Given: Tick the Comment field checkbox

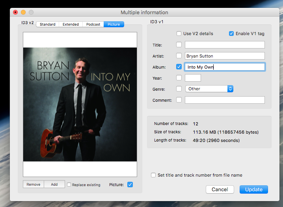Looking at the screenshot, I should click(179, 100).
